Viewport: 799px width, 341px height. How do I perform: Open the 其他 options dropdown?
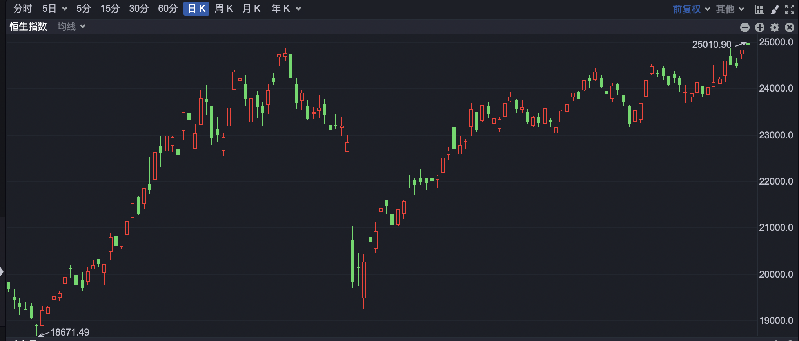pyautogui.click(x=730, y=9)
